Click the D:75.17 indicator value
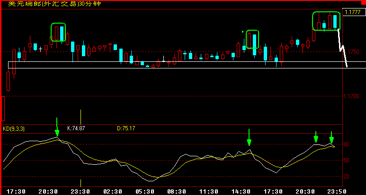Viewport: 366px width, 195px height. (126, 128)
